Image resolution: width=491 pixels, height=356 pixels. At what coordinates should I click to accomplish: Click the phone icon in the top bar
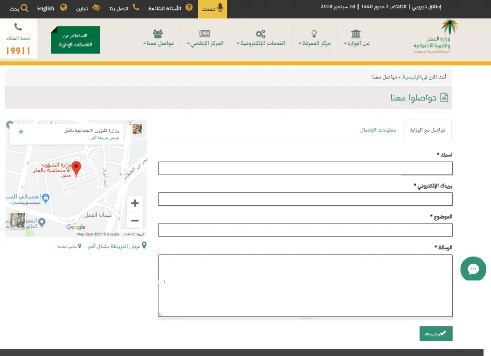pyautogui.click(x=136, y=7)
